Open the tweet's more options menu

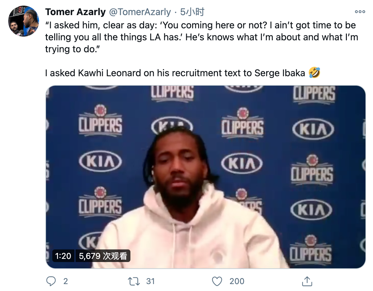pos(360,12)
